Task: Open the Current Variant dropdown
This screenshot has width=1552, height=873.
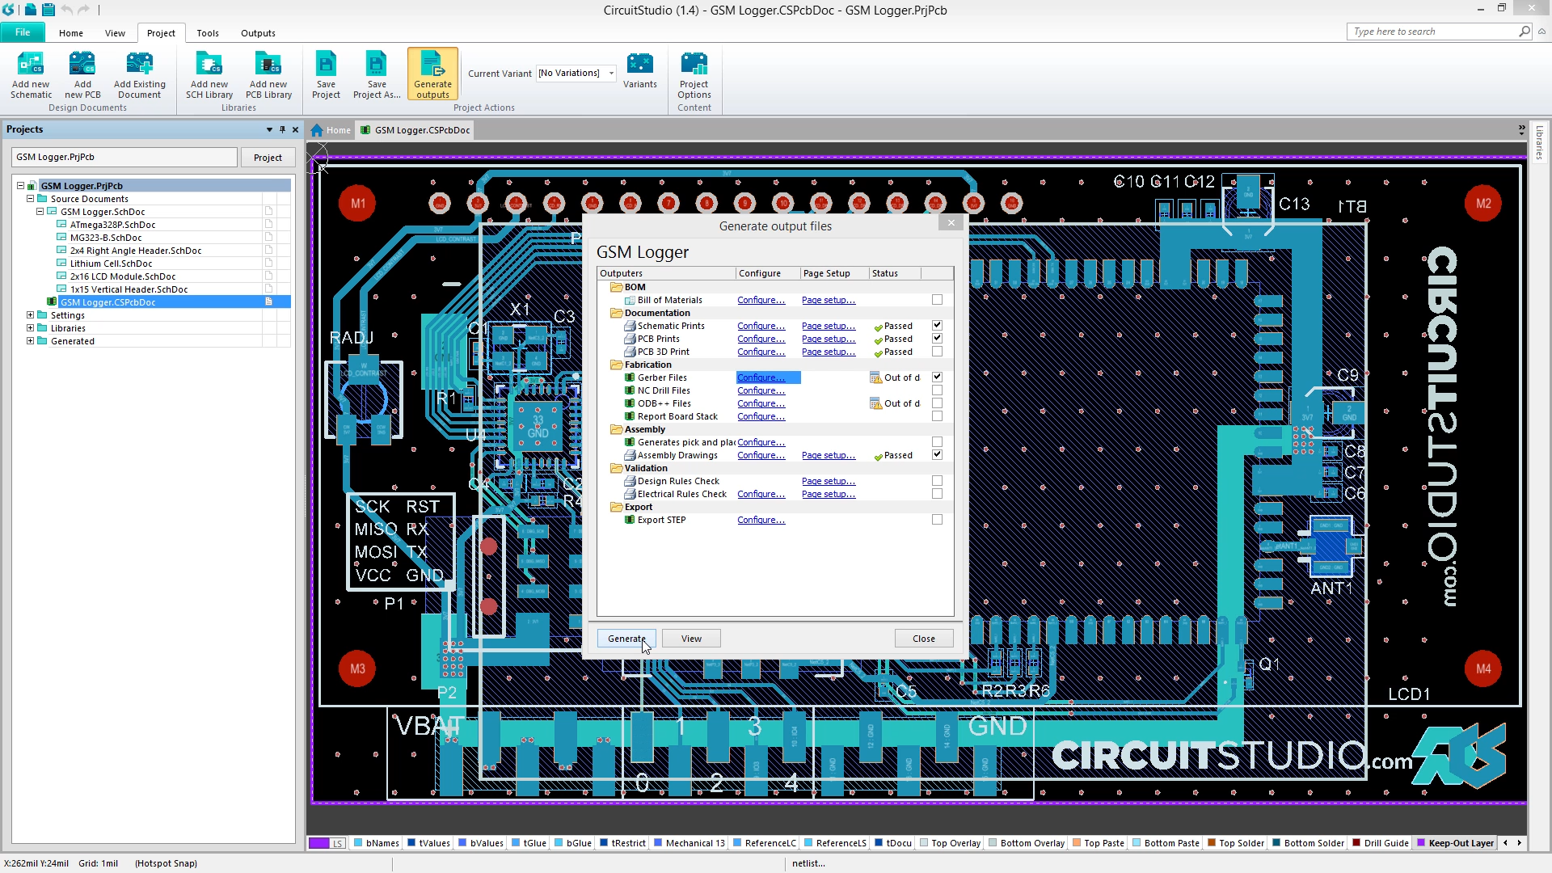Action: [x=611, y=74]
